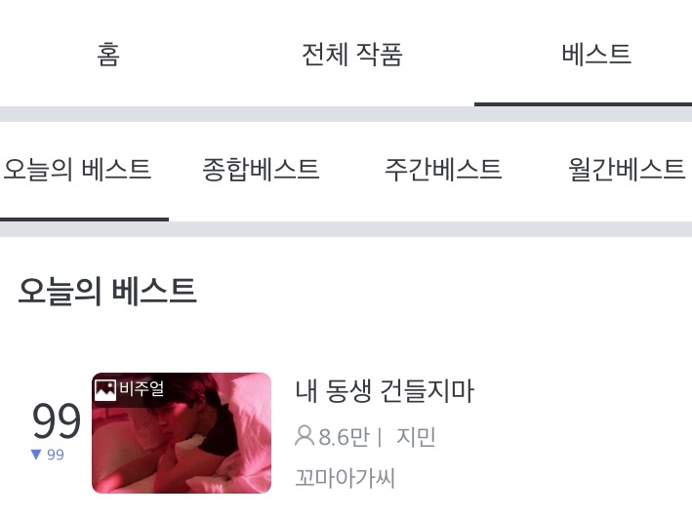Click the dark underline beneath the 베스트 tab
The height and width of the screenshot is (518, 692).
[x=583, y=104]
